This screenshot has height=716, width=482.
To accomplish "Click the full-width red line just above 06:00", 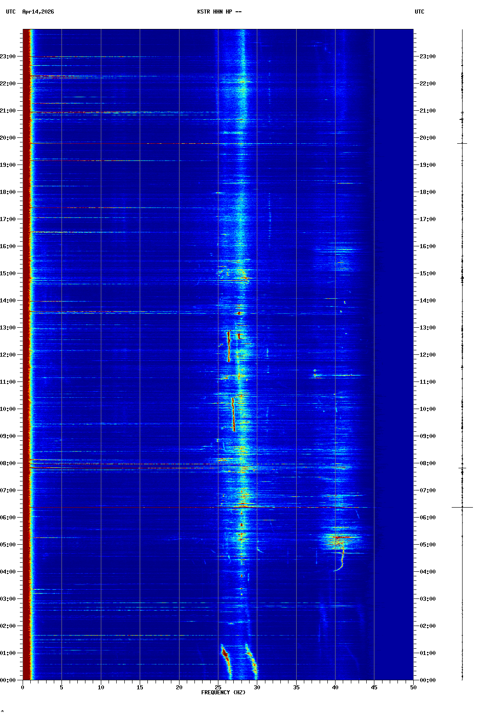I will pyautogui.click(x=194, y=507).
